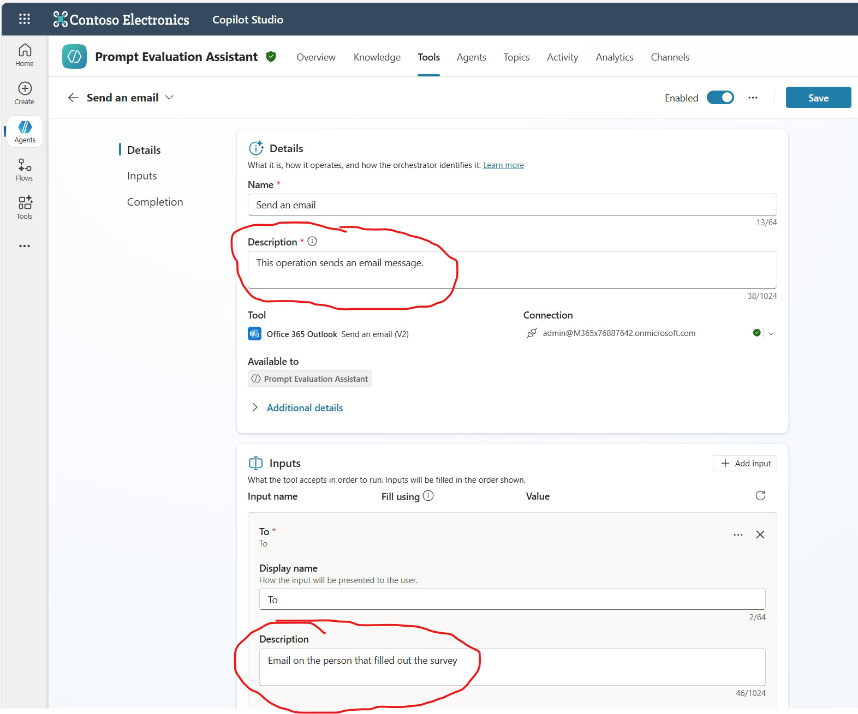Click the Contoso Electronics logo

(x=121, y=20)
